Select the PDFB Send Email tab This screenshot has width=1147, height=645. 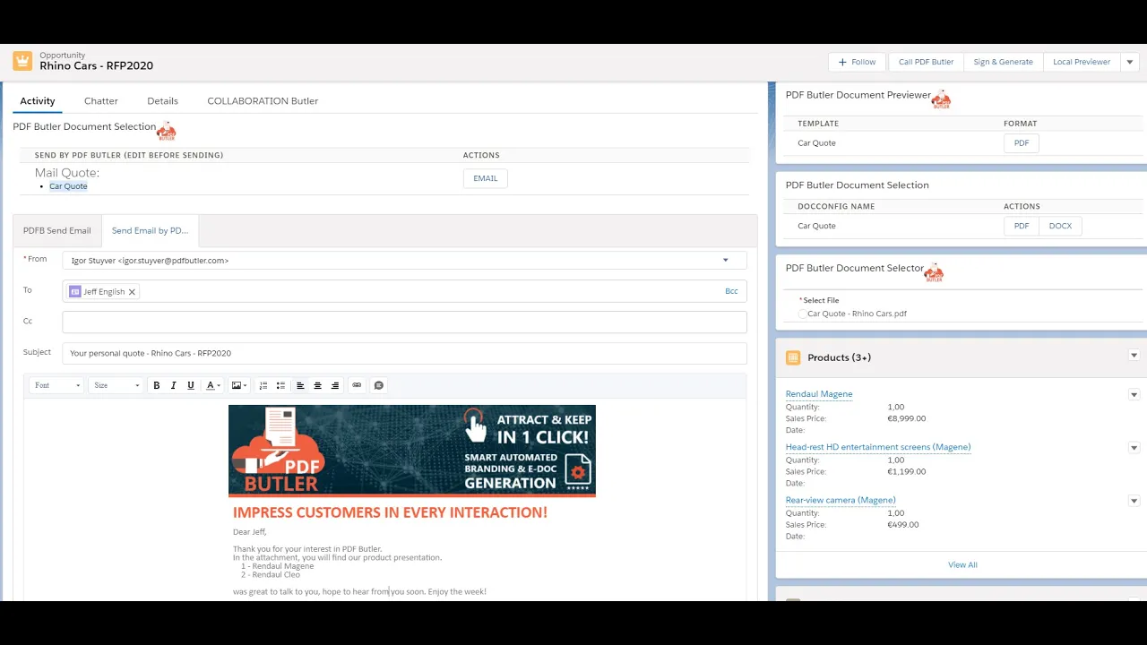57,231
